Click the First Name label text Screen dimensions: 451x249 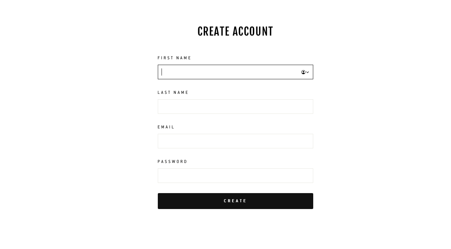point(174,58)
